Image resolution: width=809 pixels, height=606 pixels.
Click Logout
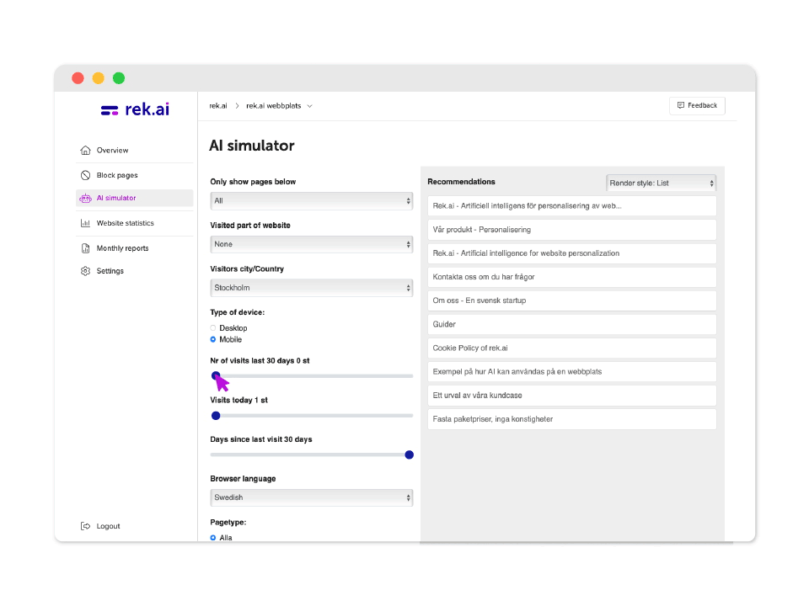tap(100, 526)
